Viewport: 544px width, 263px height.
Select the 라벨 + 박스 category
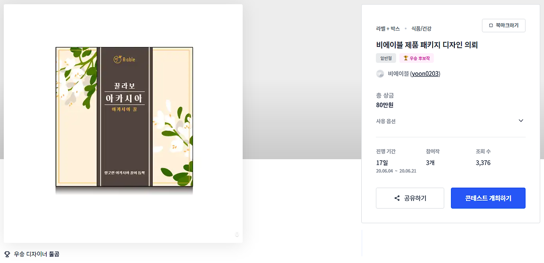click(388, 28)
